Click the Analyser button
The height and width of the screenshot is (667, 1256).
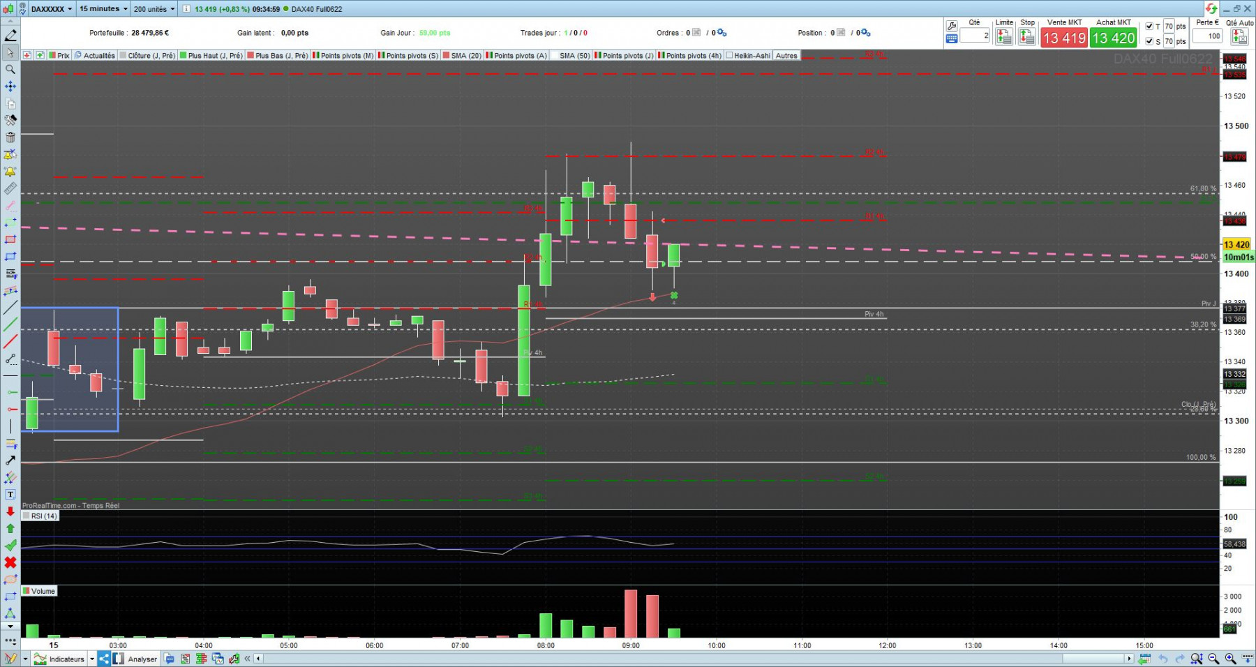click(135, 659)
